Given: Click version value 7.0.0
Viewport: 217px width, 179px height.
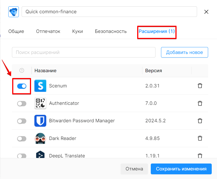Looking at the screenshot, I should coord(151,103).
